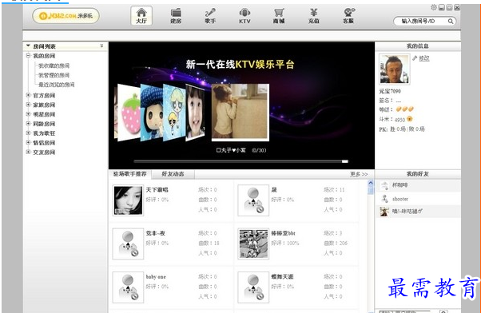Viewport: 485px width, 313px height.
Task: Expand the 家族房间 tree node
Action: pos(28,105)
